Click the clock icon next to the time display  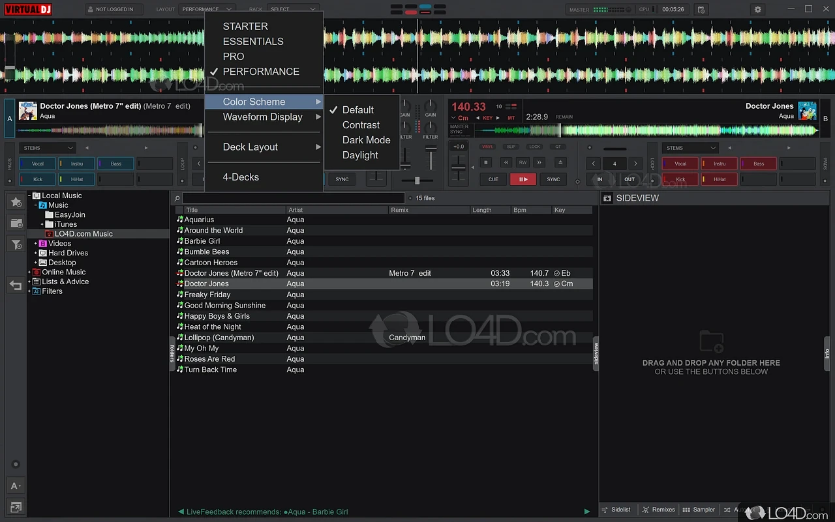701,10
